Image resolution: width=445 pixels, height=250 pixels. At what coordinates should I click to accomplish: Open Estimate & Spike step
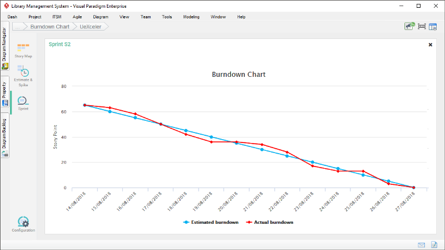pyautogui.click(x=23, y=76)
